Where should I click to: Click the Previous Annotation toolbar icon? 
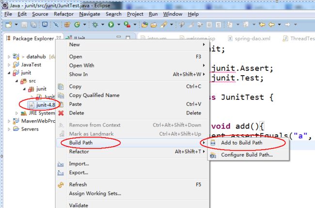[246, 25]
